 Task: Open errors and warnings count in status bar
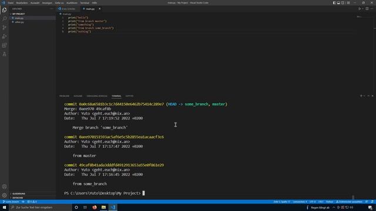32,202
